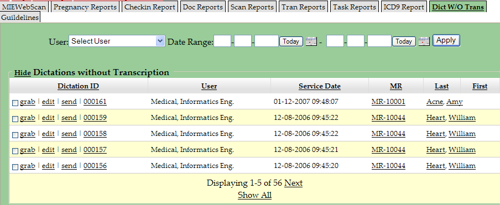Screen dimensions: 500x205
Task: Grab dictation 000158
Action: point(28,134)
